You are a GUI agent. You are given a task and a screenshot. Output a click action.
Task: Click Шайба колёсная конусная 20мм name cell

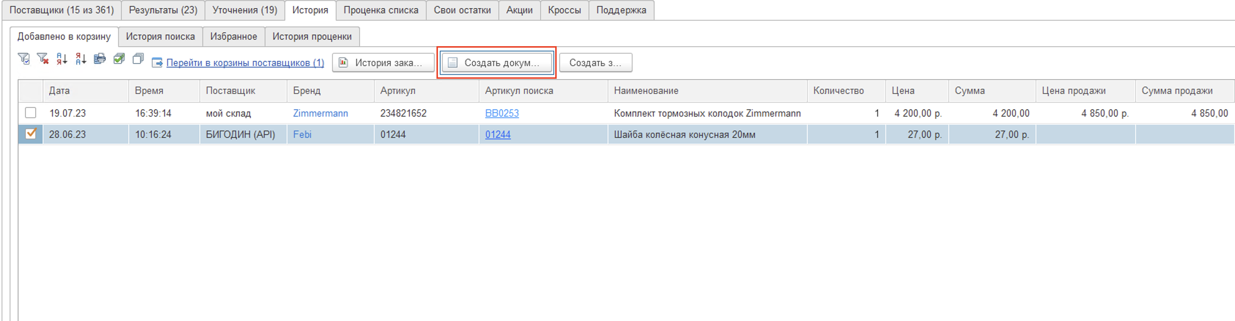click(x=708, y=134)
